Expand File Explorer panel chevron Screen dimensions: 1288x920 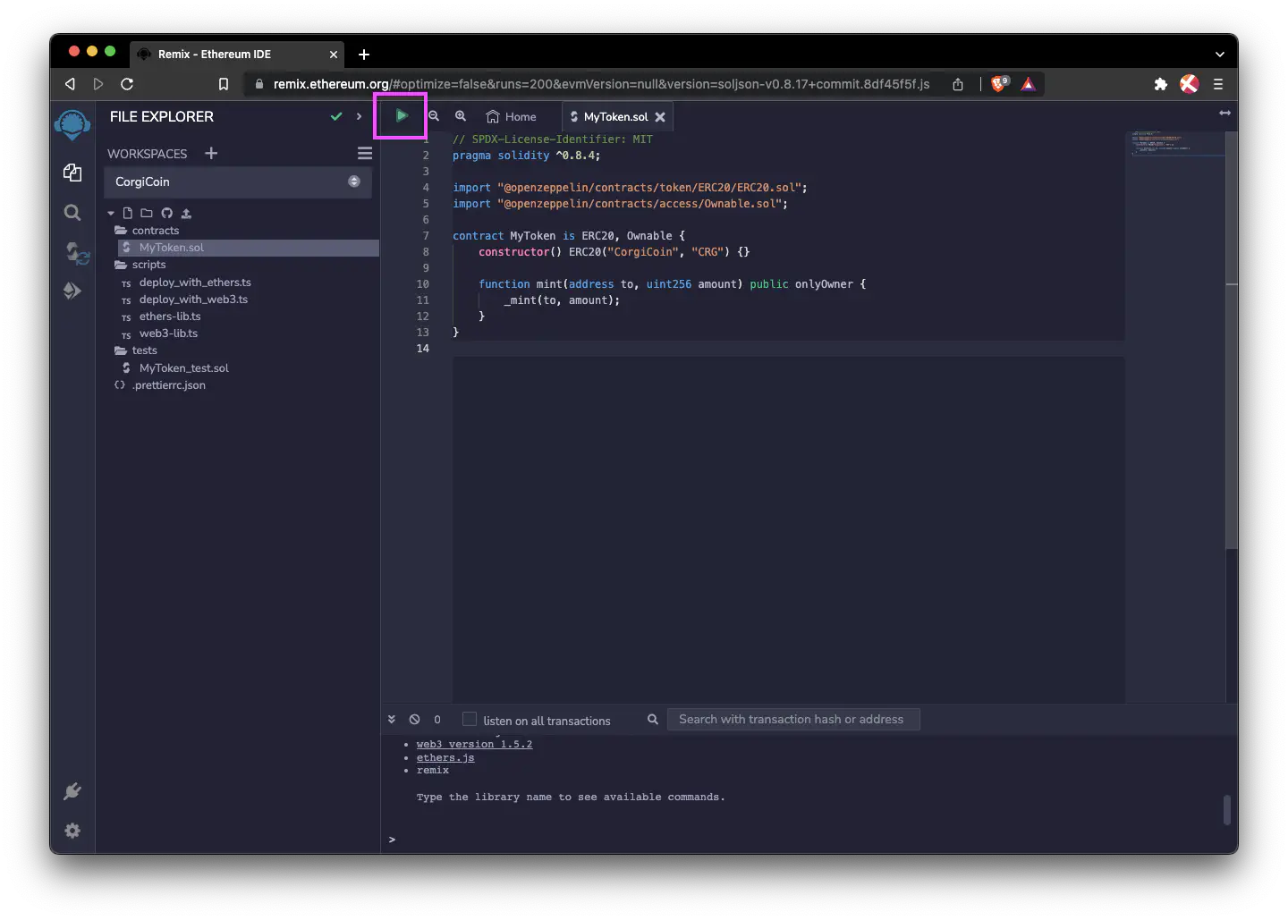(x=359, y=116)
